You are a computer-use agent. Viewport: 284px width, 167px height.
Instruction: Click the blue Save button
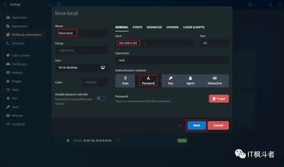196,125
